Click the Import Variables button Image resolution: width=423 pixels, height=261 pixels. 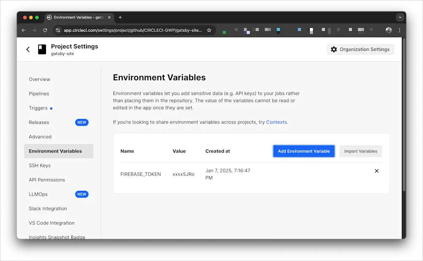coord(361,151)
